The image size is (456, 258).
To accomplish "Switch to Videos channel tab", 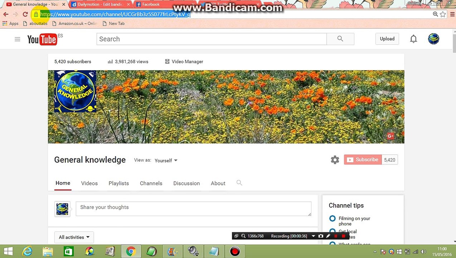I will (x=89, y=183).
